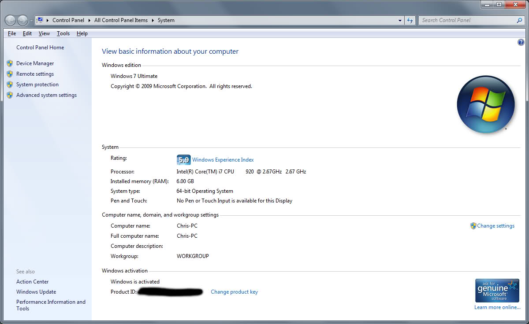Open Advanced system settings
Image resolution: width=529 pixels, height=324 pixels.
coord(46,95)
